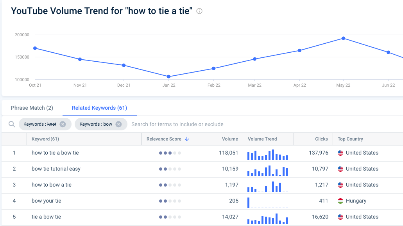
Task: Click the Hungary flag icon
Action: pos(340,201)
